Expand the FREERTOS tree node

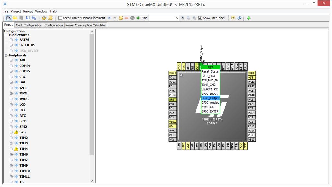pyautogui.click(x=11, y=45)
